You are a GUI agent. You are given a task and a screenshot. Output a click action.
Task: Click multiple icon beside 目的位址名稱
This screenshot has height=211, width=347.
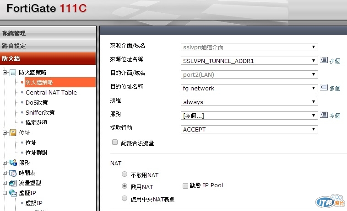(x=324, y=88)
